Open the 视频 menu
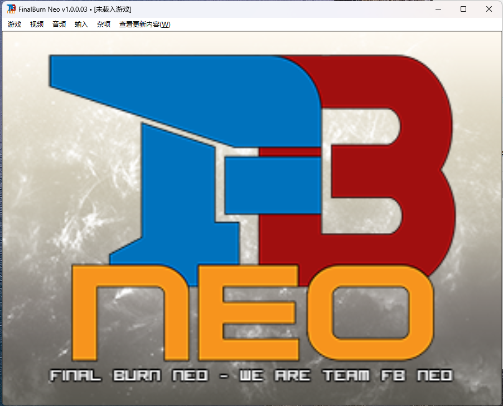Screen dimensions: 503x406 (x=37, y=25)
